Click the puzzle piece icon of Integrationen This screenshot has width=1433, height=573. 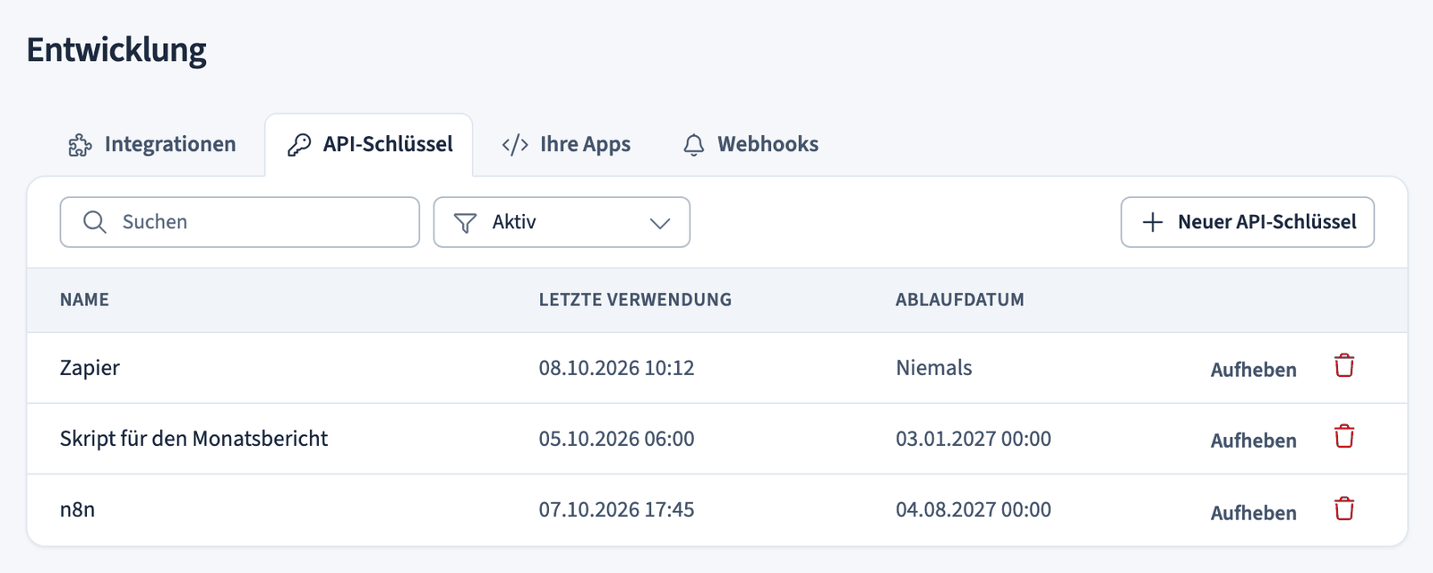(x=81, y=145)
